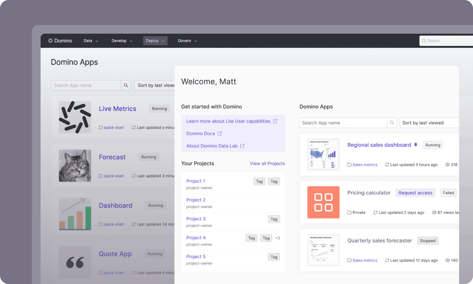Click the Domino logo in the navbar

tap(60, 41)
